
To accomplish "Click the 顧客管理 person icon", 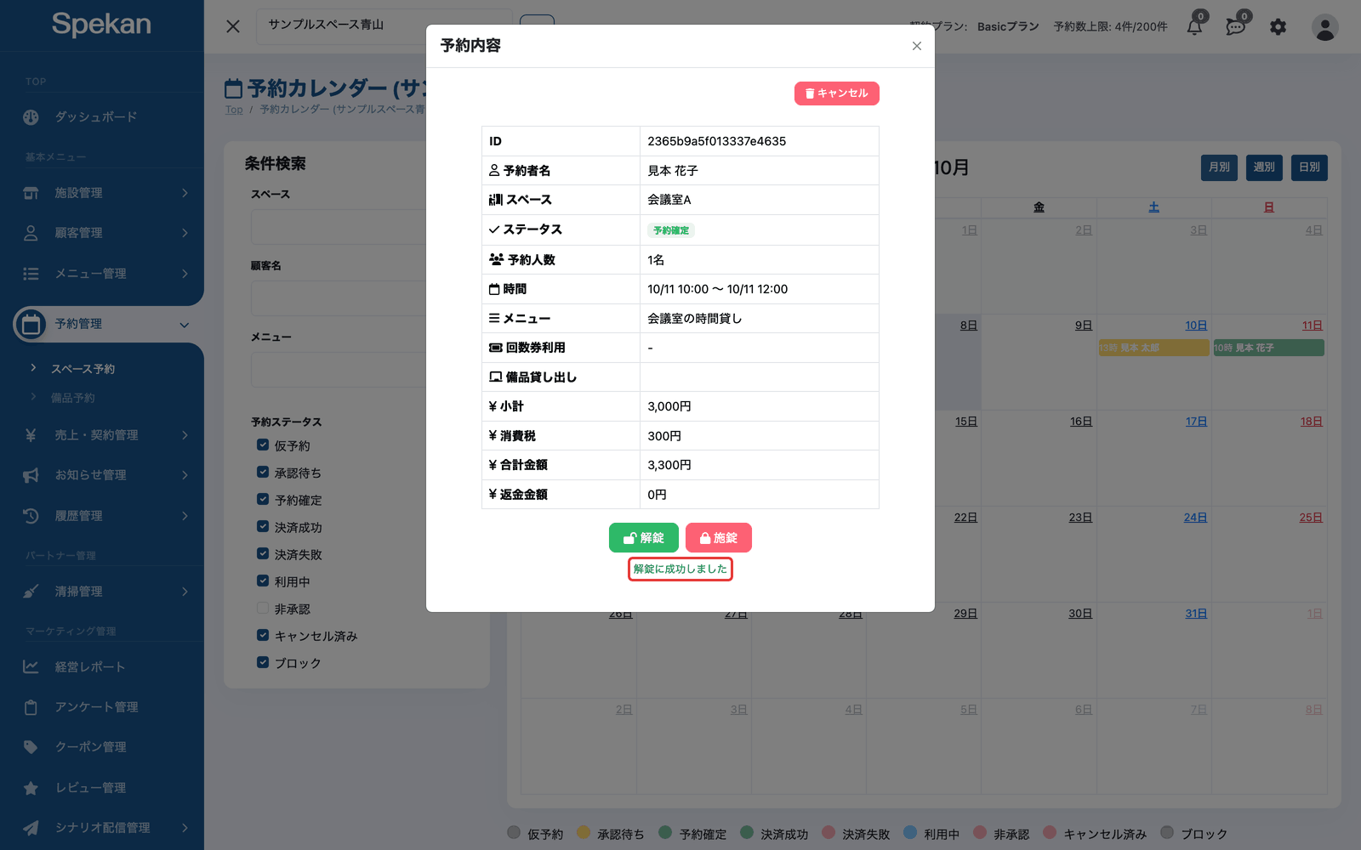I will click(x=31, y=233).
